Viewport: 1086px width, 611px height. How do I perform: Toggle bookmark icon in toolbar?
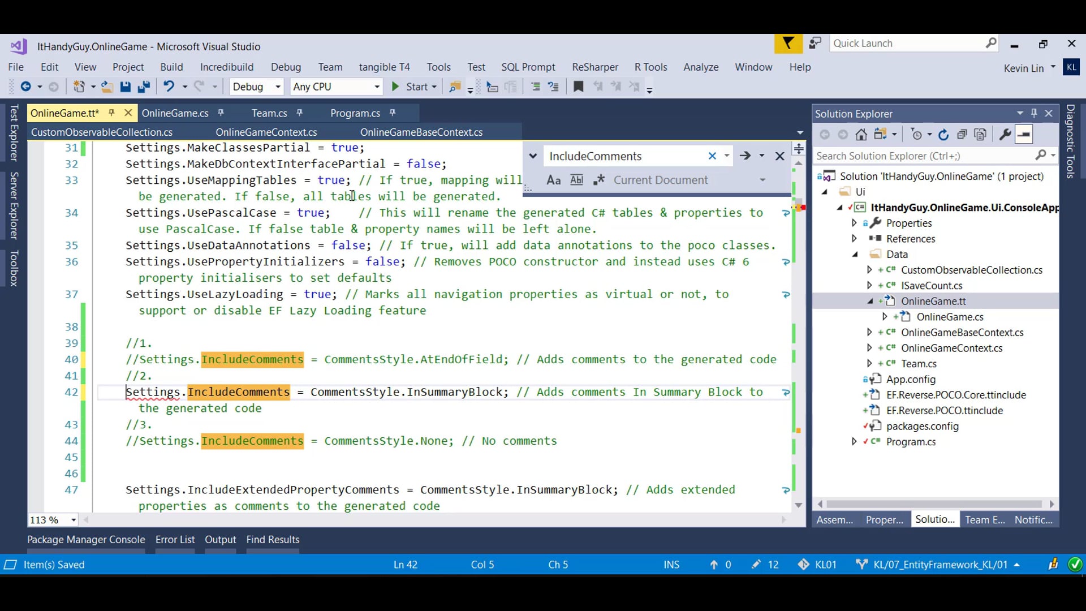click(x=578, y=87)
